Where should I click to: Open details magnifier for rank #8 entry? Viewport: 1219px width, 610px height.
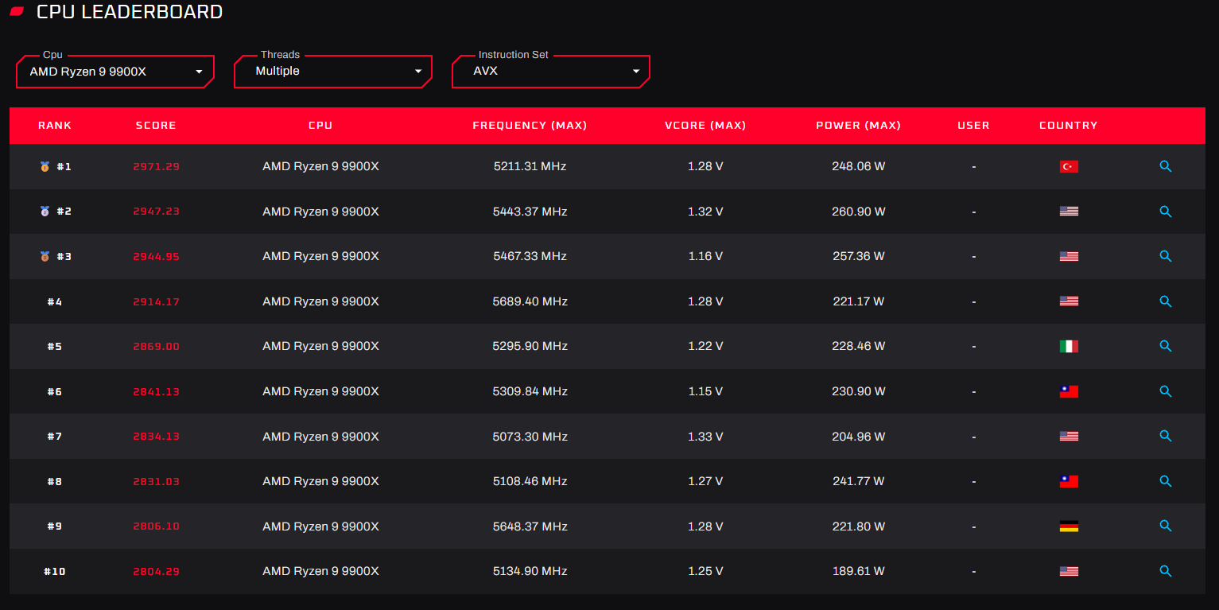1166,481
